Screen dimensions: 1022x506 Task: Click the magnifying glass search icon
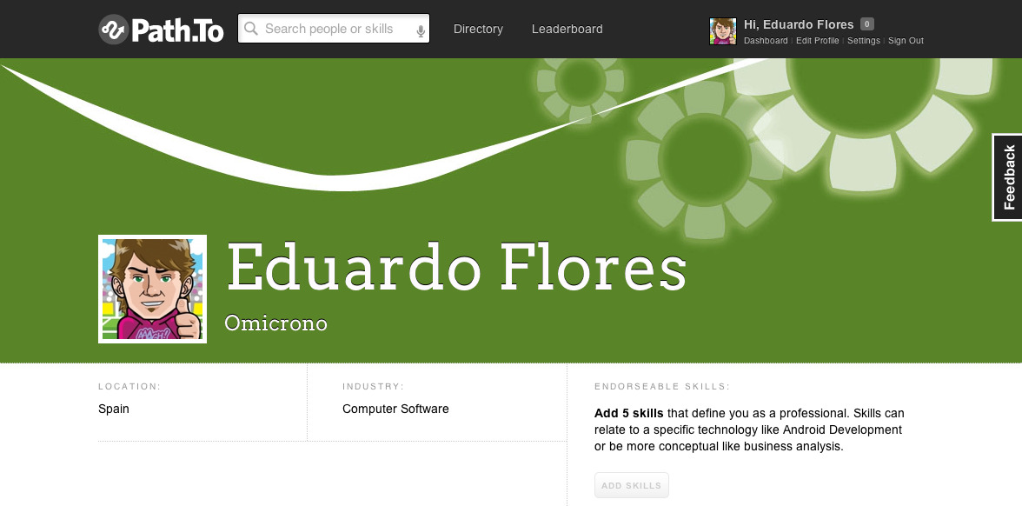251,29
